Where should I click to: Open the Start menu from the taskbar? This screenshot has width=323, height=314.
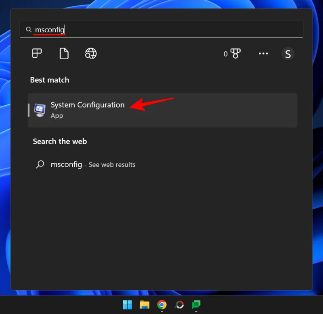click(x=127, y=305)
